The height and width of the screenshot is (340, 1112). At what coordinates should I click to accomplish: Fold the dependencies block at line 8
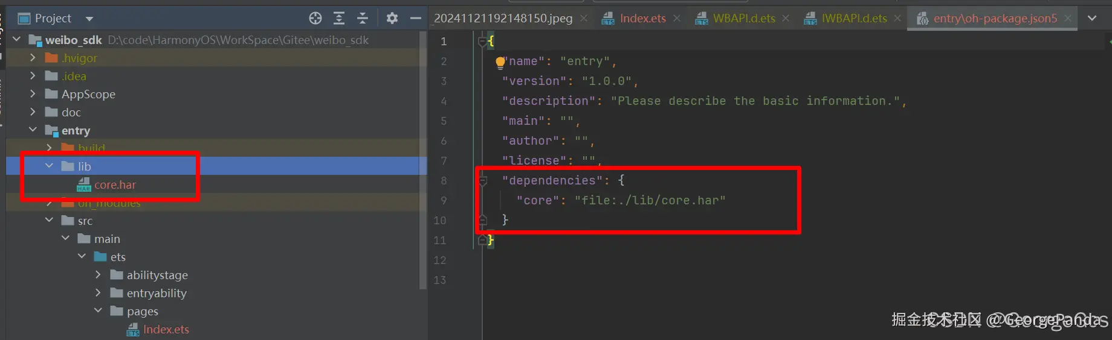tap(482, 180)
